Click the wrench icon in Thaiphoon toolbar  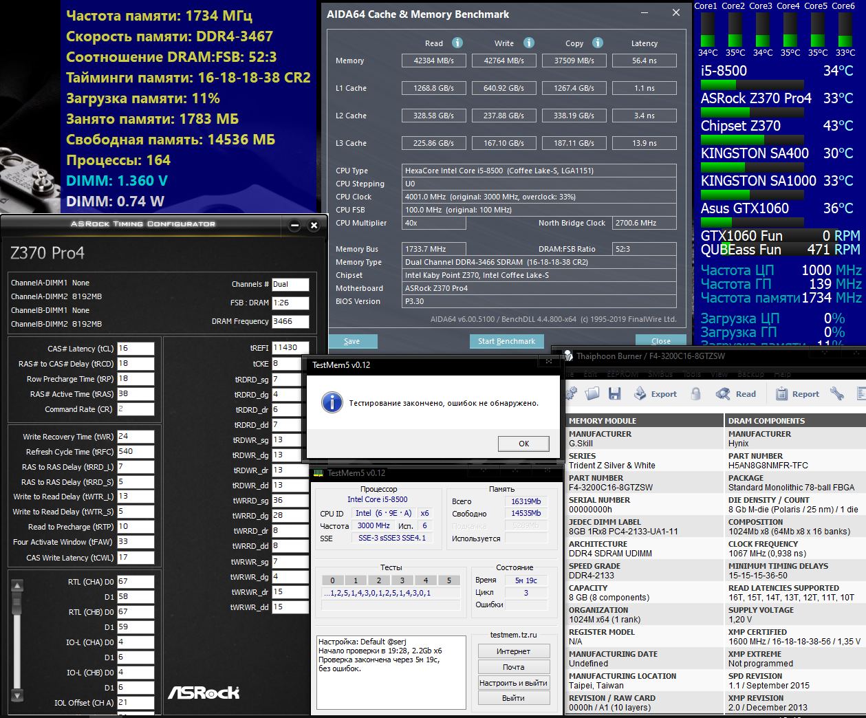click(x=837, y=393)
